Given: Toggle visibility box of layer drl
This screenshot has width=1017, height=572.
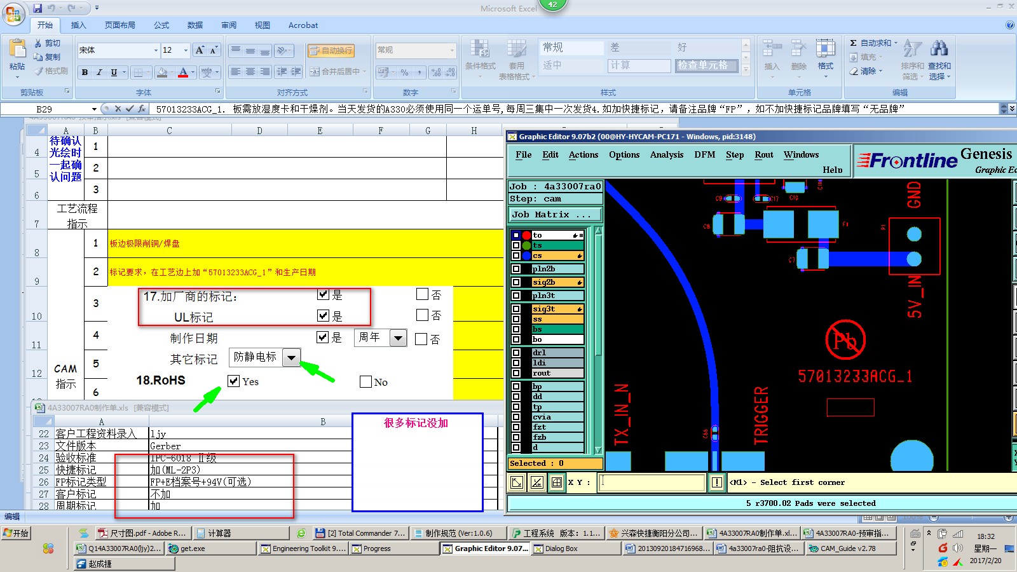Looking at the screenshot, I should coord(516,353).
